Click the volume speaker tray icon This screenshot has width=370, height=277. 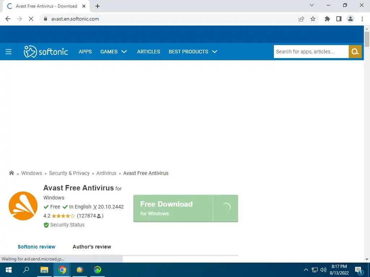[323, 270]
